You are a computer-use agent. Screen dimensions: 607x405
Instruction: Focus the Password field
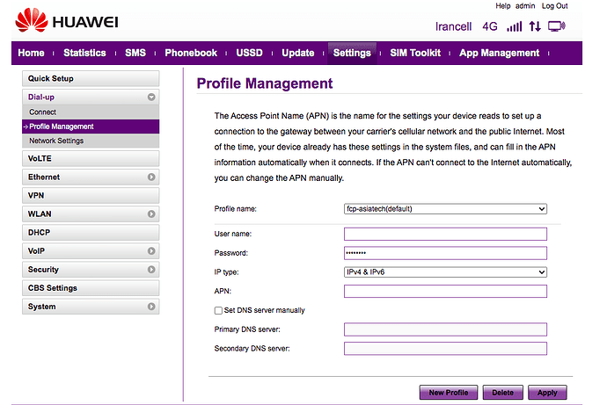click(x=445, y=253)
